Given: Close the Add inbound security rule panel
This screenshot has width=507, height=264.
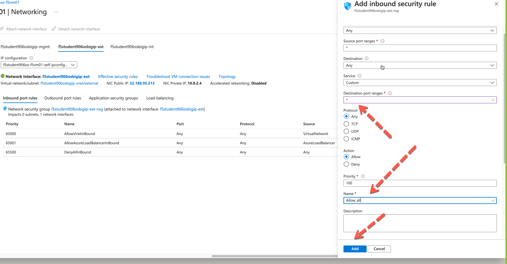Looking at the screenshot, I should [x=496, y=4].
